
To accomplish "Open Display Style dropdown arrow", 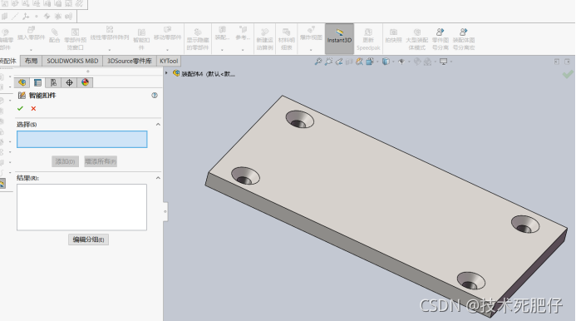I will [x=393, y=62].
